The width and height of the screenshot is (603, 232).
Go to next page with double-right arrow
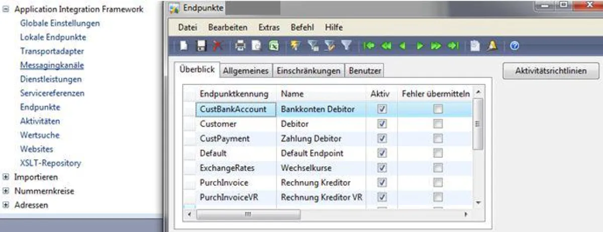436,46
